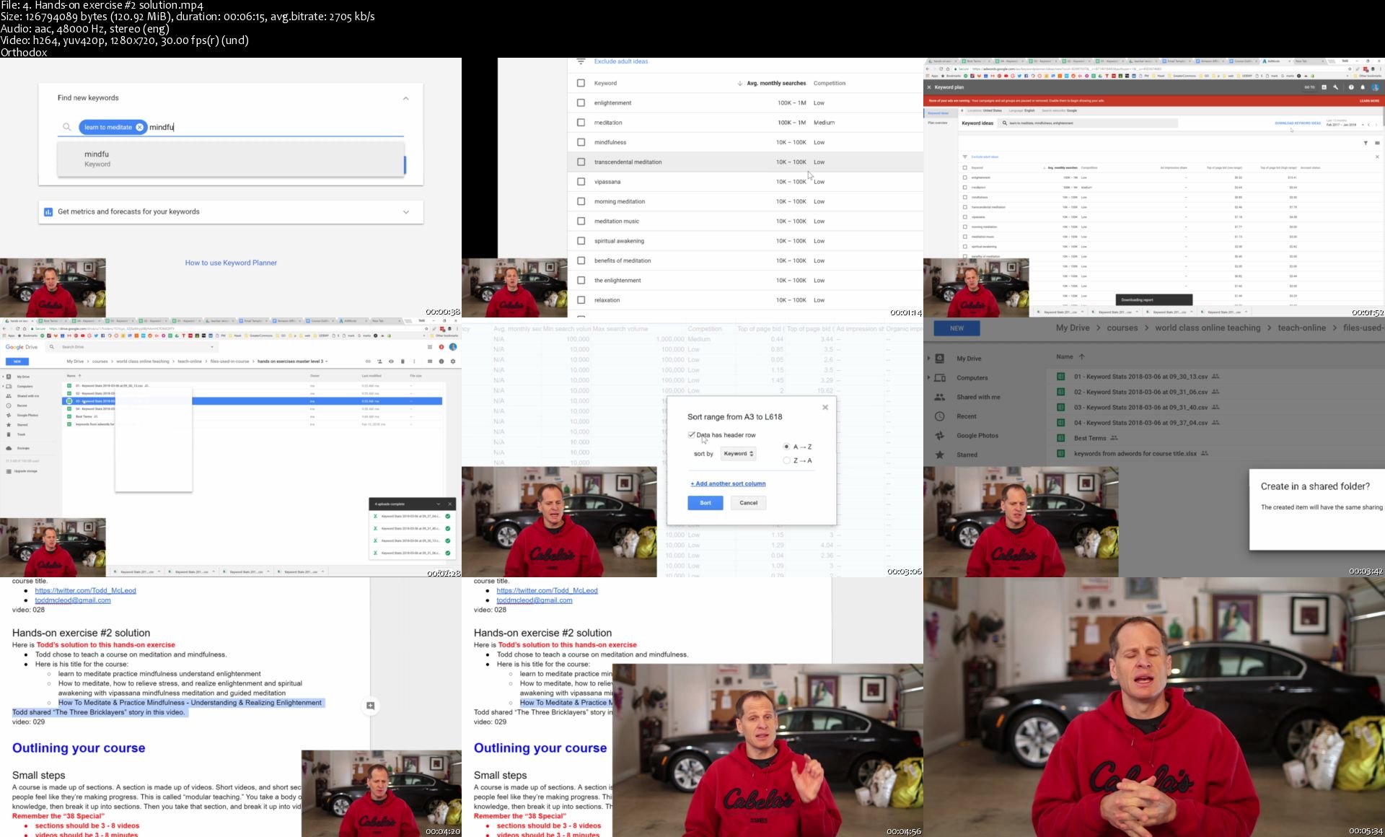Open 'Plan overview' in Keyword plan sidebar
The image size is (1385, 837).
(x=938, y=123)
